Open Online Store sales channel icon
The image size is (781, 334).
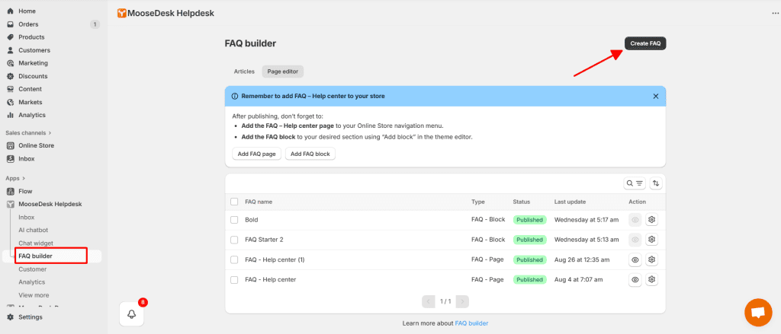click(x=10, y=145)
